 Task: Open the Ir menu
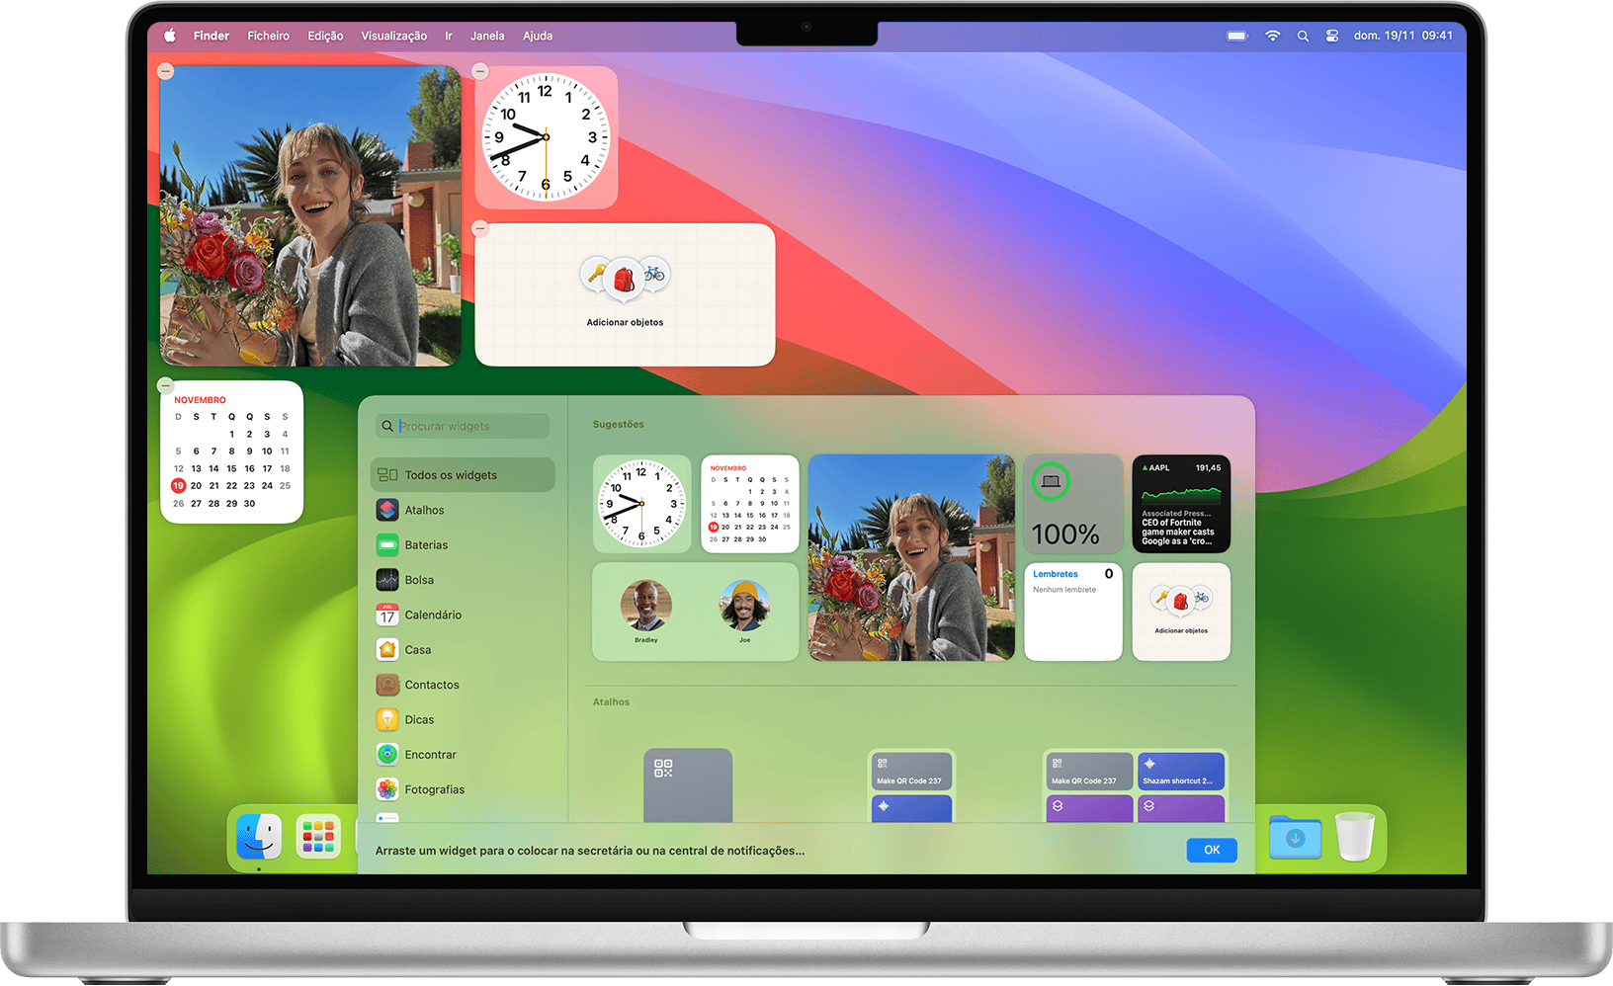tap(449, 36)
